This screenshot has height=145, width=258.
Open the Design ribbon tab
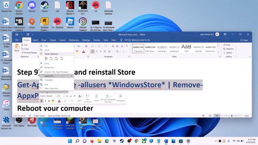(x=53, y=40)
